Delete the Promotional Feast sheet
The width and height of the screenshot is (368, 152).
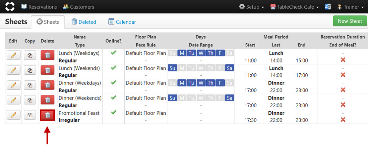click(x=48, y=115)
